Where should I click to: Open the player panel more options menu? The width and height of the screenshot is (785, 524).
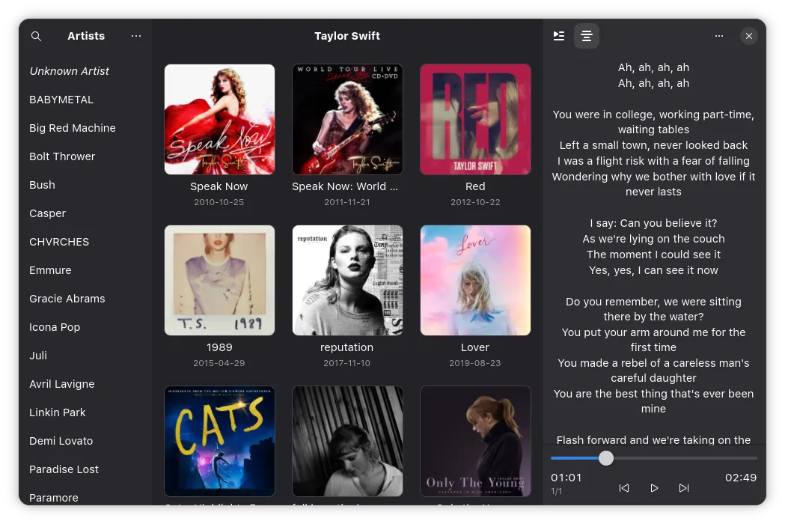(x=718, y=36)
